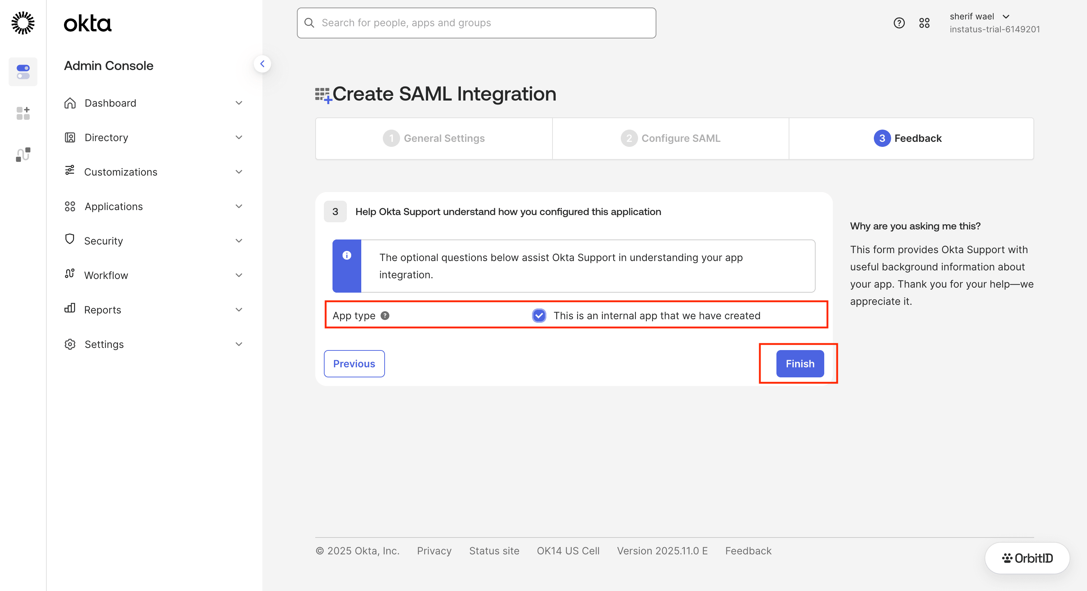Expand the Reports chevron
This screenshot has height=591, width=1087.
[x=239, y=310]
